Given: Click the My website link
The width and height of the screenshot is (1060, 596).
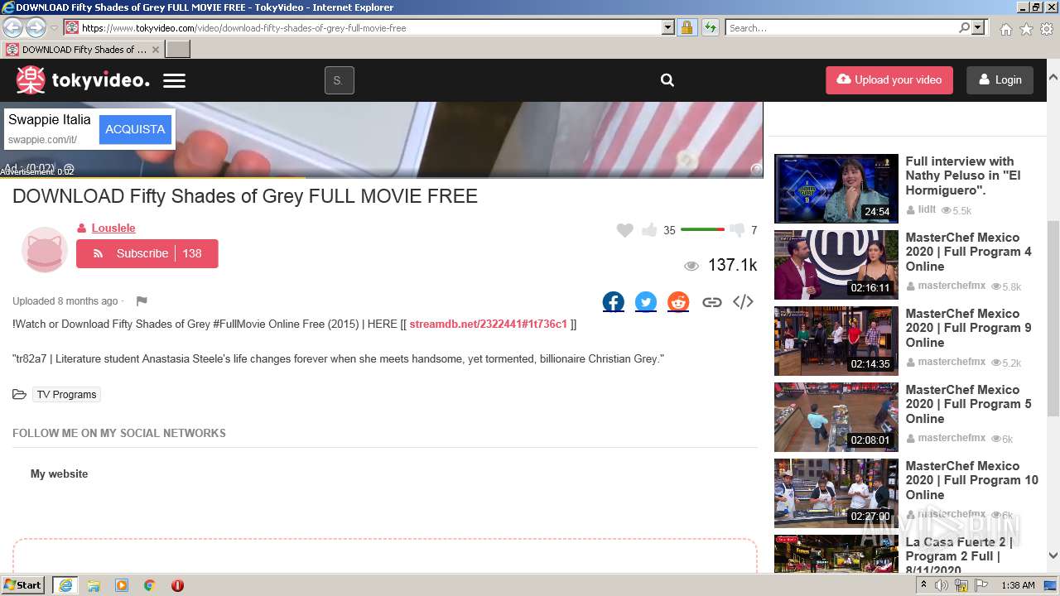Looking at the screenshot, I should pyautogui.click(x=59, y=473).
